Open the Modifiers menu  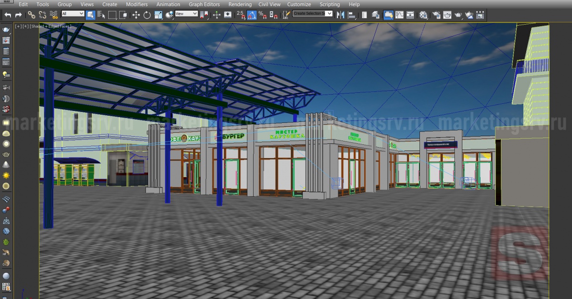137,4
